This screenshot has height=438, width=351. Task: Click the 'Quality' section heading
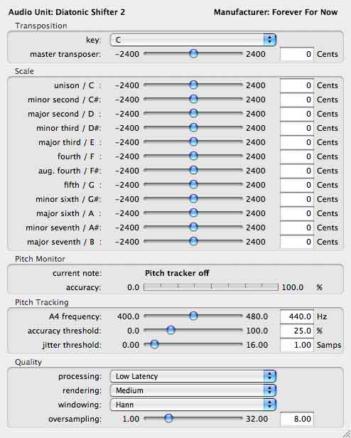tap(28, 363)
